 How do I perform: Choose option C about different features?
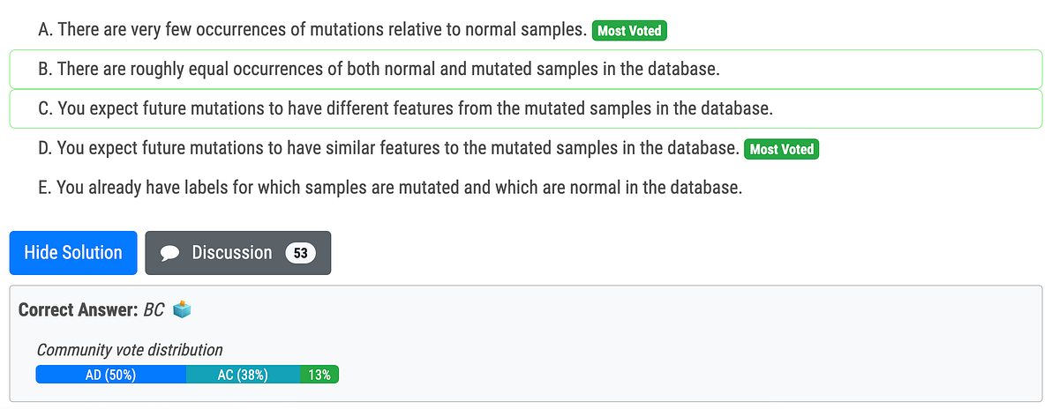coord(406,109)
